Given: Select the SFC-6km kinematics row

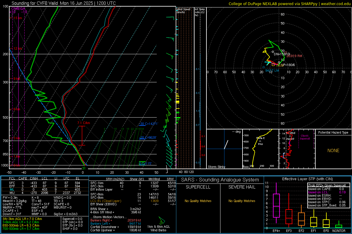Looking at the screenshot, I should tap(133, 194).
